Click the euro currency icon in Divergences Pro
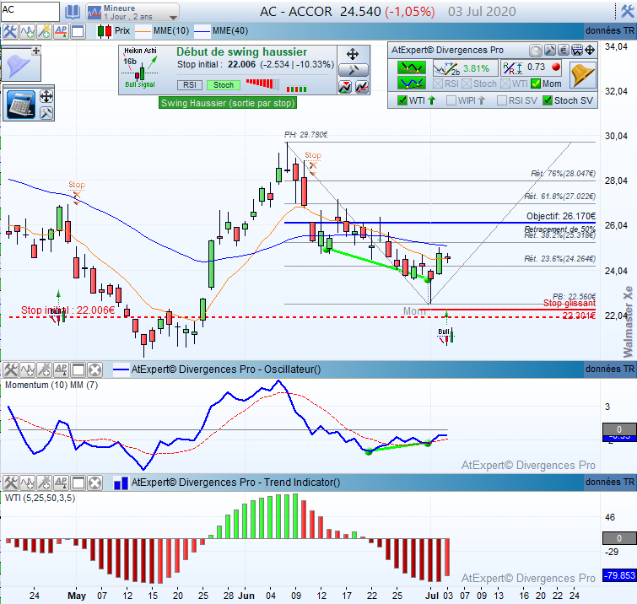This screenshot has height=604, width=637. click(x=563, y=50)
